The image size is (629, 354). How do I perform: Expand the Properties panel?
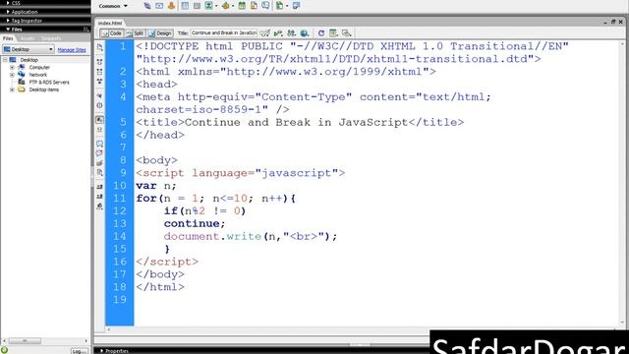tap(102, 351)
